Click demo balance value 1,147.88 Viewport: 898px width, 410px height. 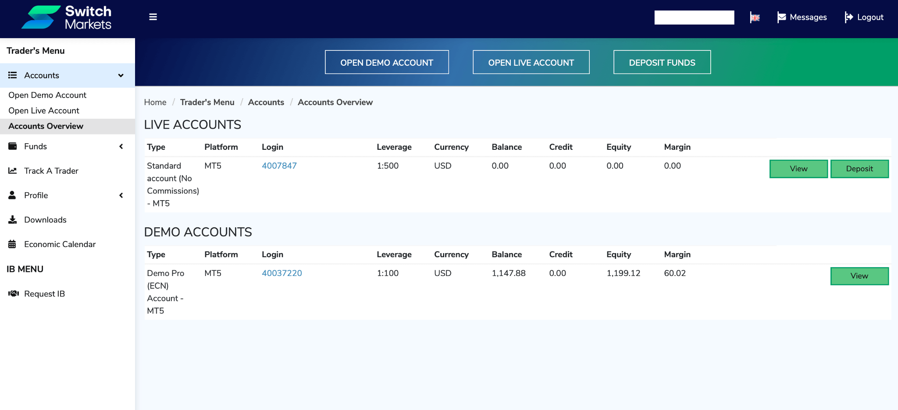509,273
